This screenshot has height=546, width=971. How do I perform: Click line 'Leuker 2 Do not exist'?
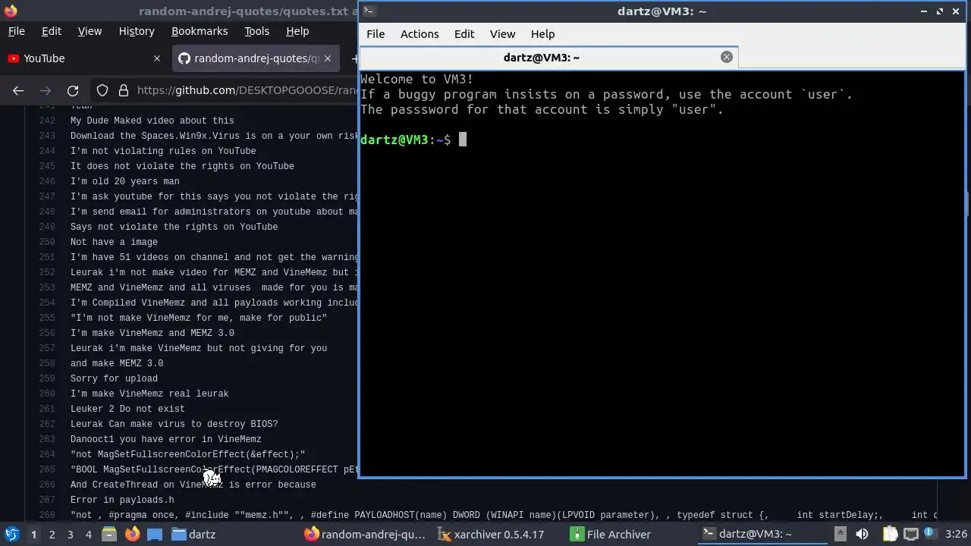[127, 409]
